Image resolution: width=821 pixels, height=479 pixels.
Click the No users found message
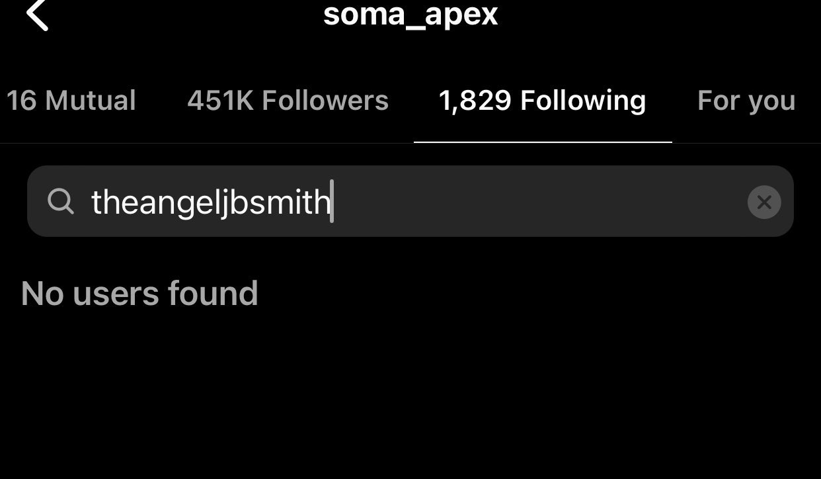click(139, 293)
